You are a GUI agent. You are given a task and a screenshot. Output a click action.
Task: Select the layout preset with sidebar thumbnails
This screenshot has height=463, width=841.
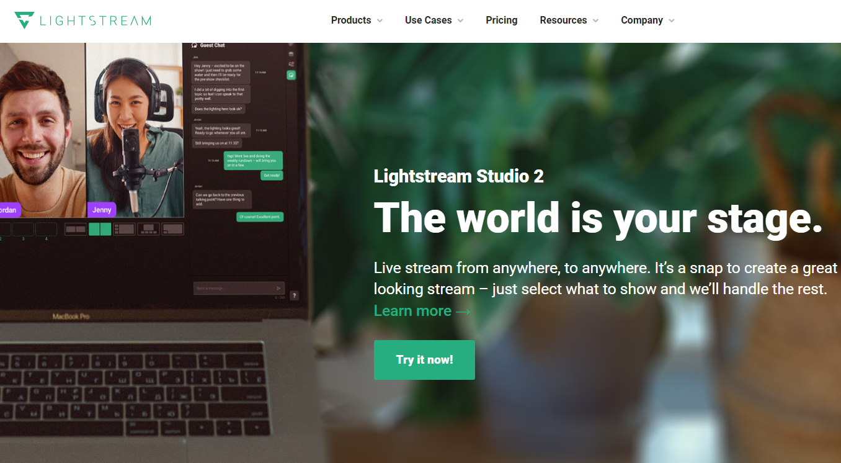pos(124,229)
